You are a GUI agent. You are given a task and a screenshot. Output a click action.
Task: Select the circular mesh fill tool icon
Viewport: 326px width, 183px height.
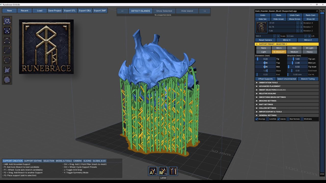(x=7, y=80)
